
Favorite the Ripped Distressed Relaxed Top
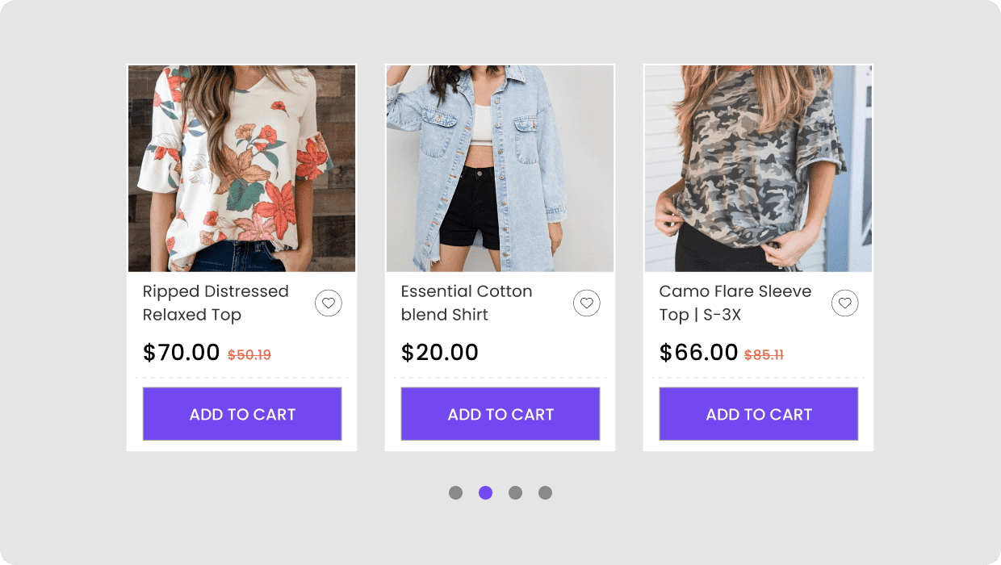pos(328,303)
